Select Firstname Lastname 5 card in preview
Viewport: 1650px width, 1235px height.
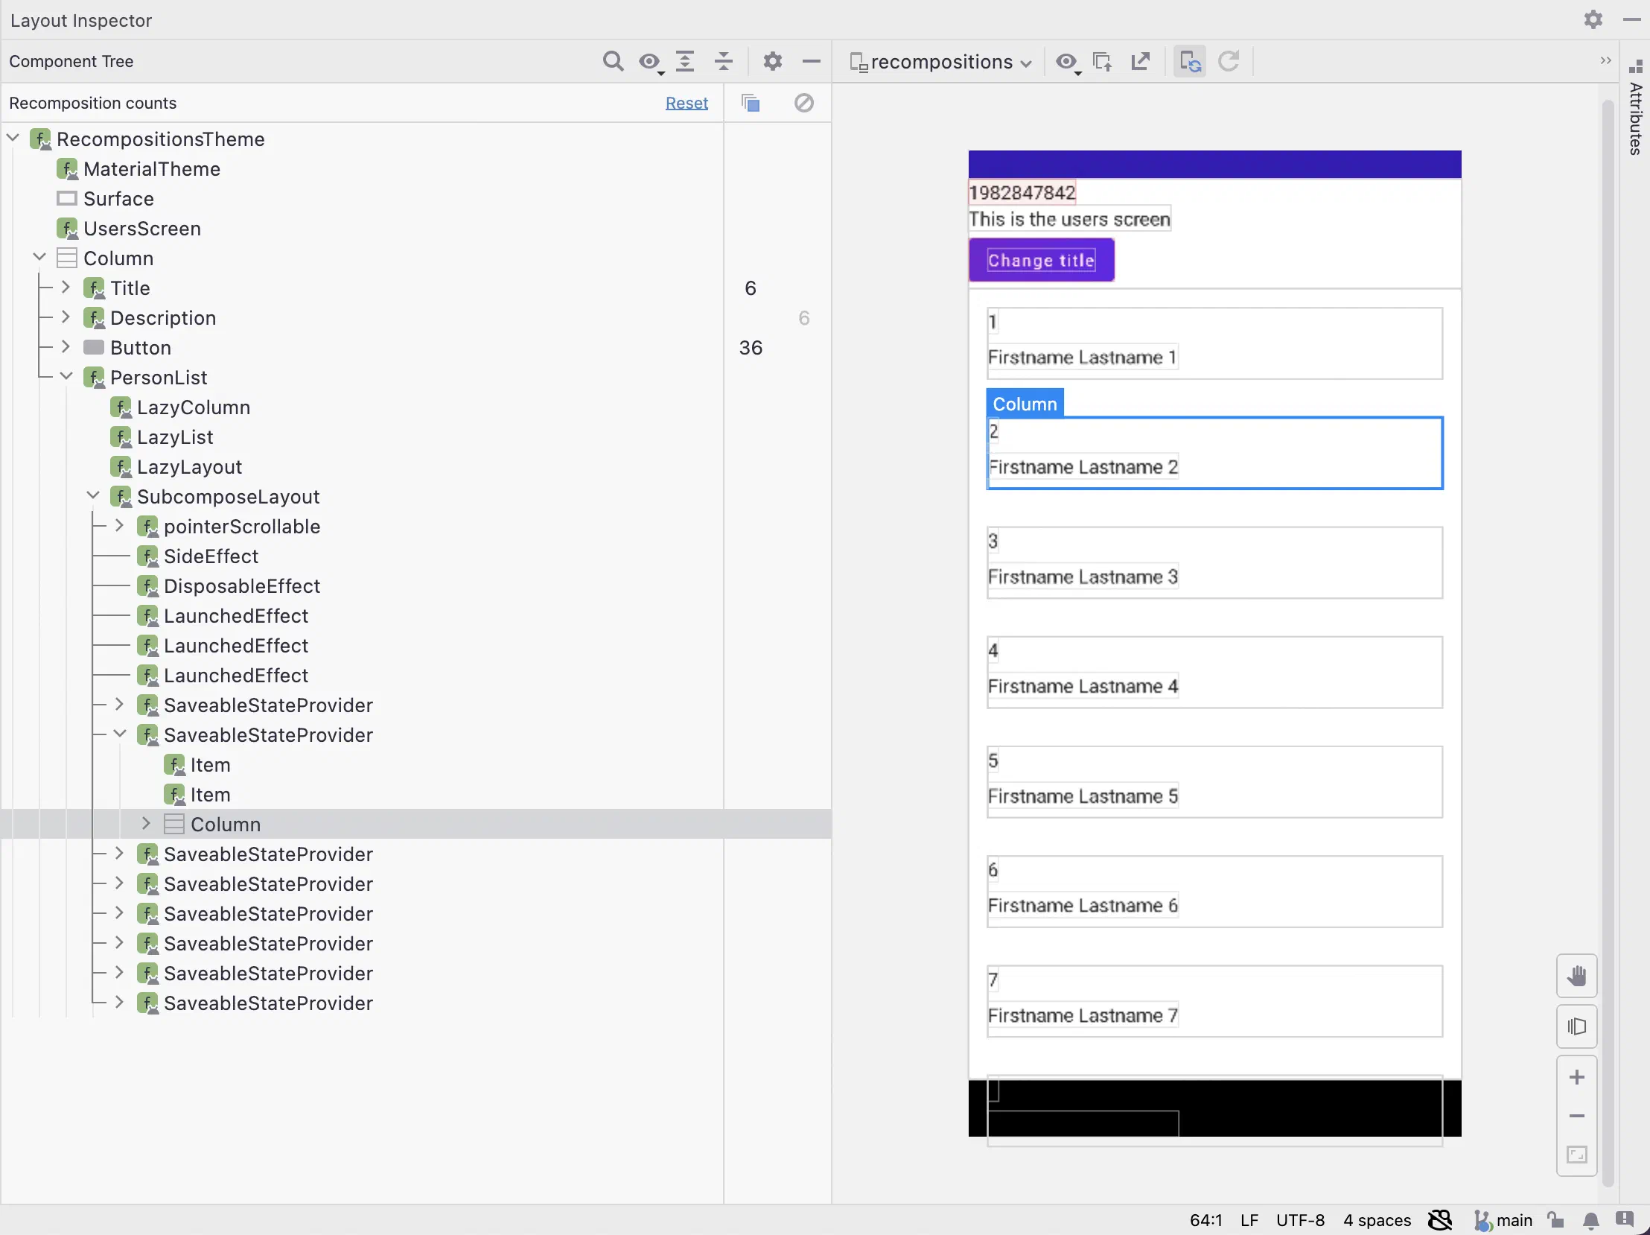click(1214, 782)
